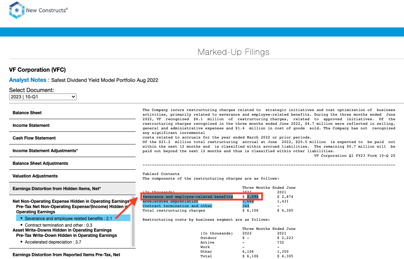Click Net Non-Operating Expense Hidden in Operating Earnings
Screen dimensions: 404x259
pyautogui.click(x=71, y=201)
